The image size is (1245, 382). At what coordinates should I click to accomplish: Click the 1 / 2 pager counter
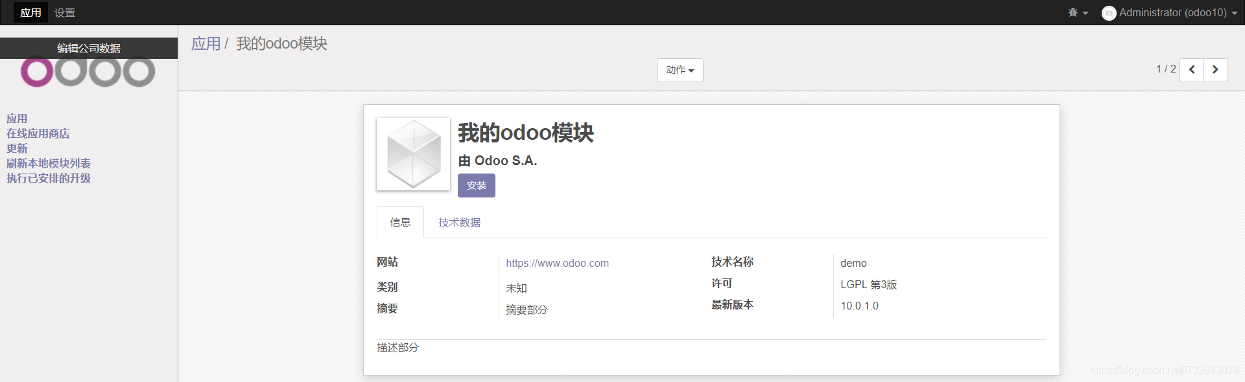pyautogui.click(x=1166, y=69)
